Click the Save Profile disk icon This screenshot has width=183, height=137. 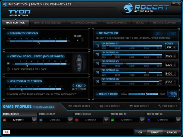(x=131, y=106)
